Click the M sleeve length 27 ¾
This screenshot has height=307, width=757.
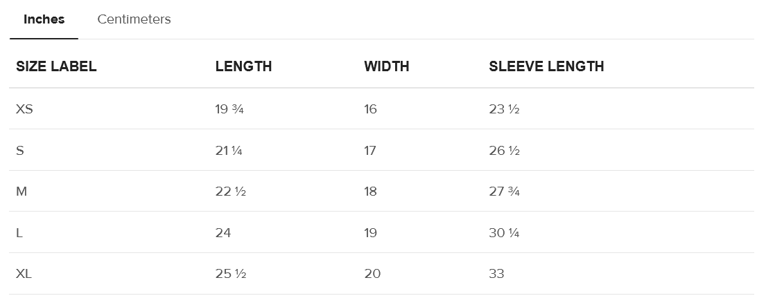pos(504,192)
